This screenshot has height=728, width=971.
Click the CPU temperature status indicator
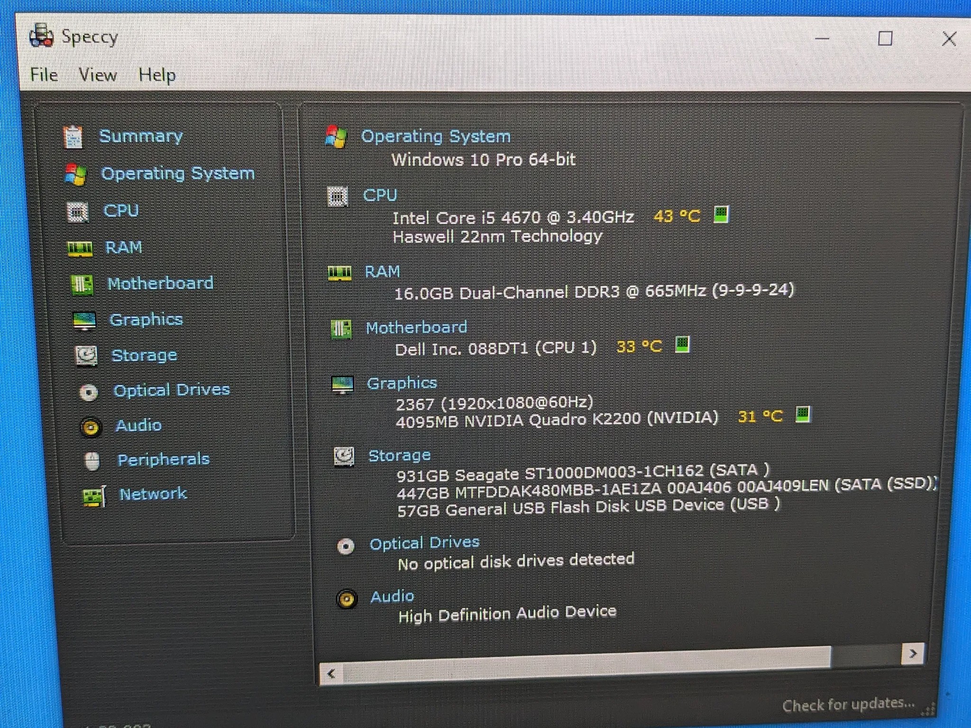coord(721,214)
